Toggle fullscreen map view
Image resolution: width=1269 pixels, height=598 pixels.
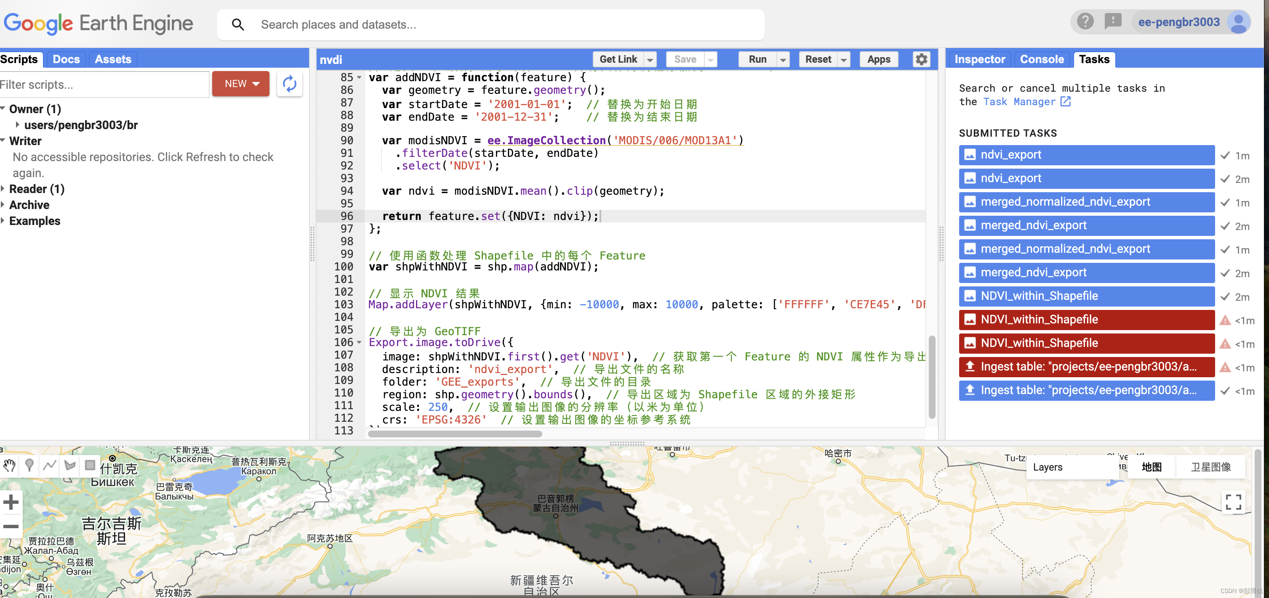pyautogui.click(x=1233, y=502)
